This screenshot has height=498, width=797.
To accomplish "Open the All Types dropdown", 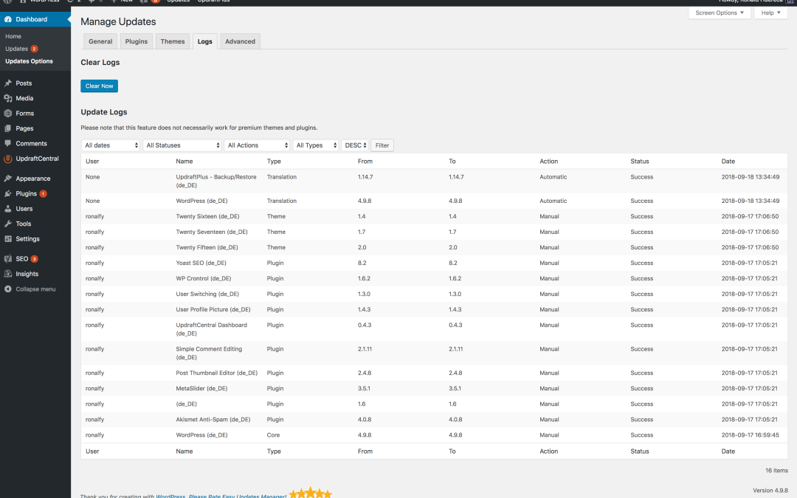I will (316, 145).
